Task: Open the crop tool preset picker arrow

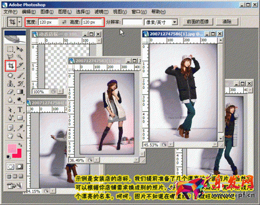Action: [x=20, y=22]
